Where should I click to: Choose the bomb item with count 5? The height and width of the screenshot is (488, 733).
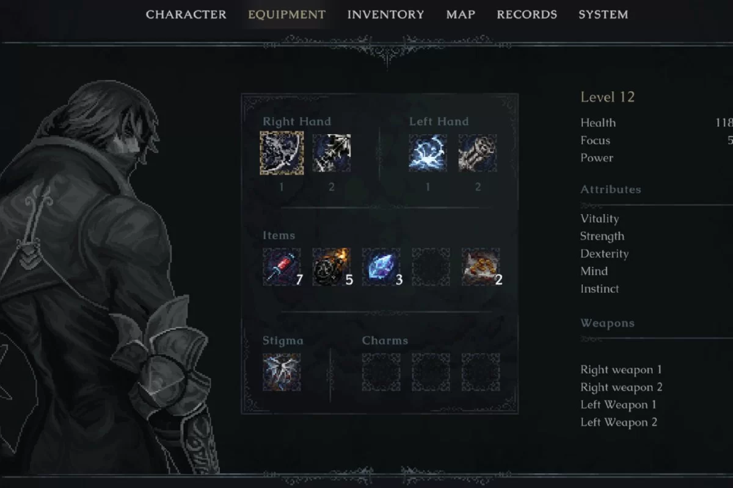point(332,267)
